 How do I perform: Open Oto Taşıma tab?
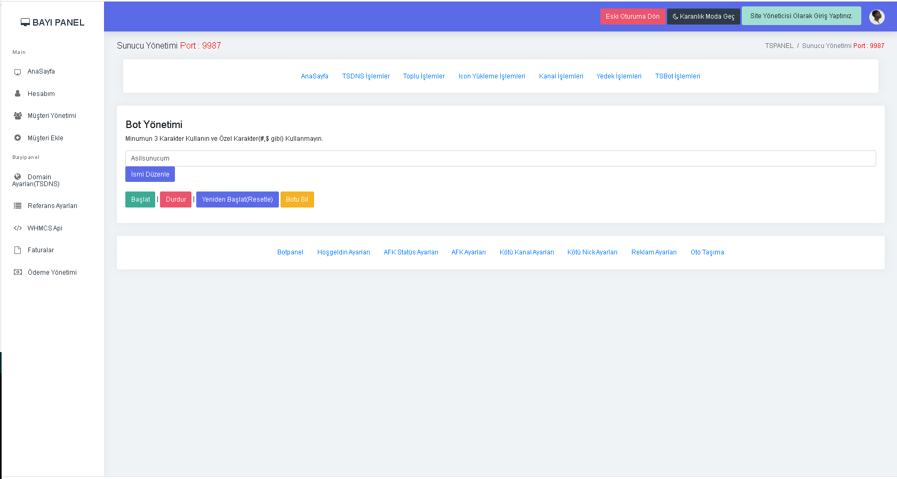[707, 252]
